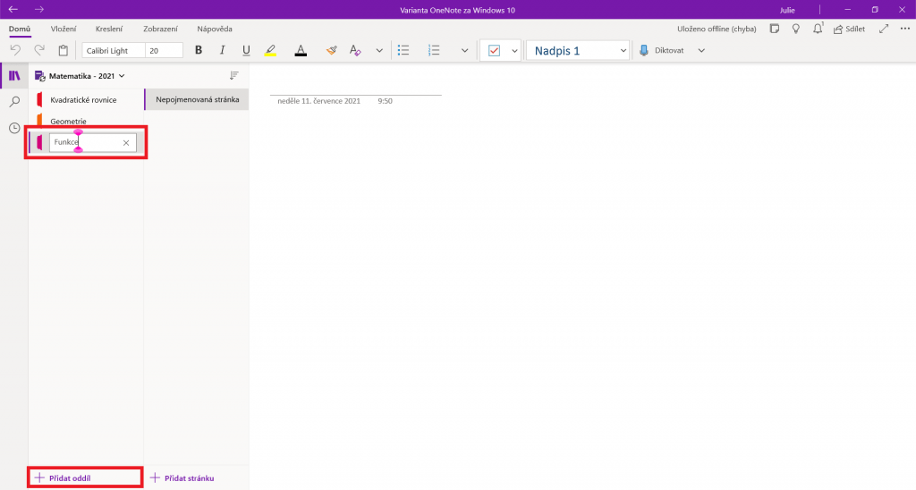
Task: Click the Přidat stránku button
Action: pos(182,478)
